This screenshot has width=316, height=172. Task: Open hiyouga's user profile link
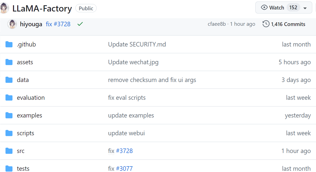(x=31, y=24)
